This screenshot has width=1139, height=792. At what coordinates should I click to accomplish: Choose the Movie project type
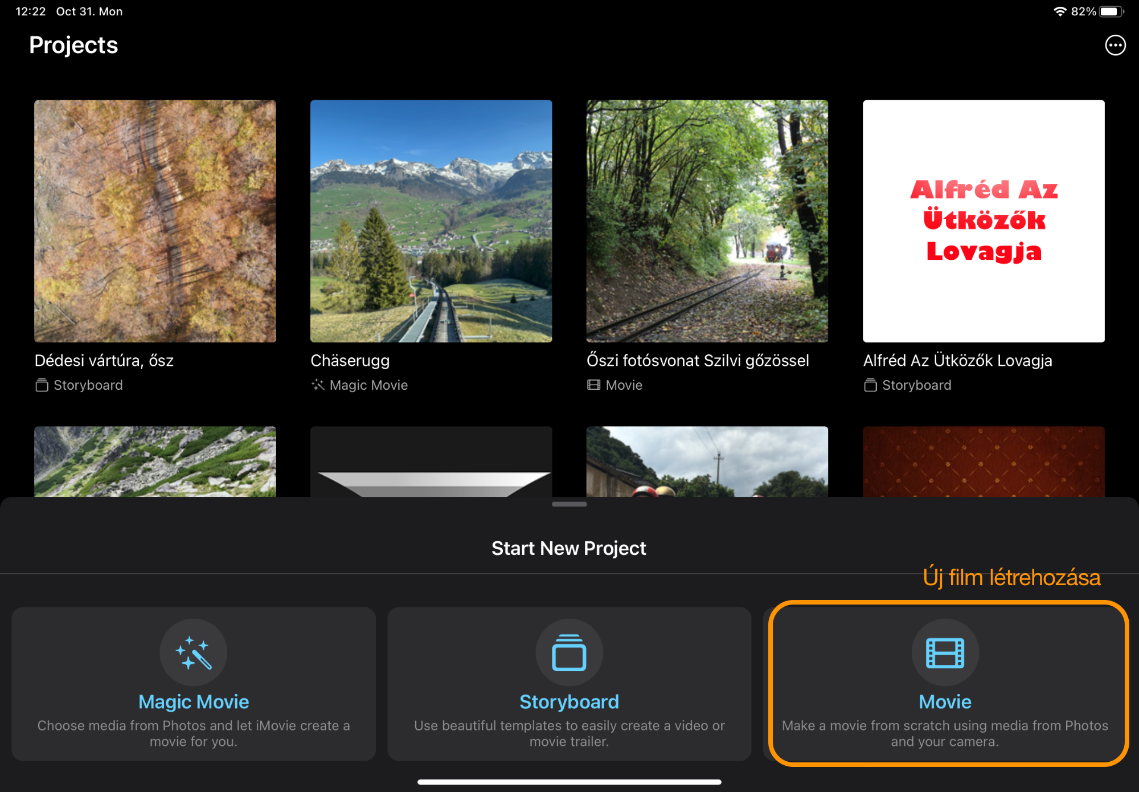click(x=945, y=684)
